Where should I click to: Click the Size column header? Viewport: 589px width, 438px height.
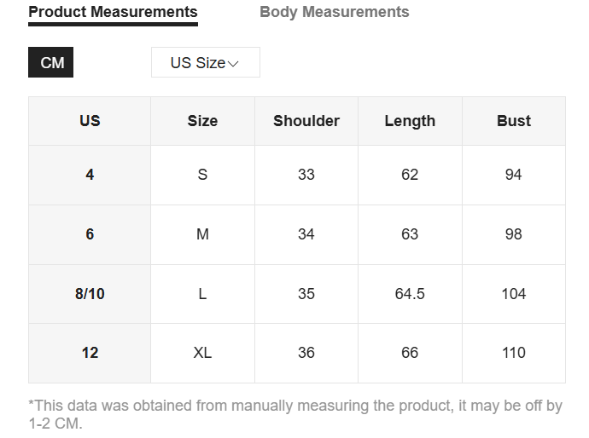(202, 121)
